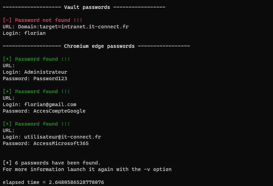Select the Administrateur login name

tap(45, 72)
